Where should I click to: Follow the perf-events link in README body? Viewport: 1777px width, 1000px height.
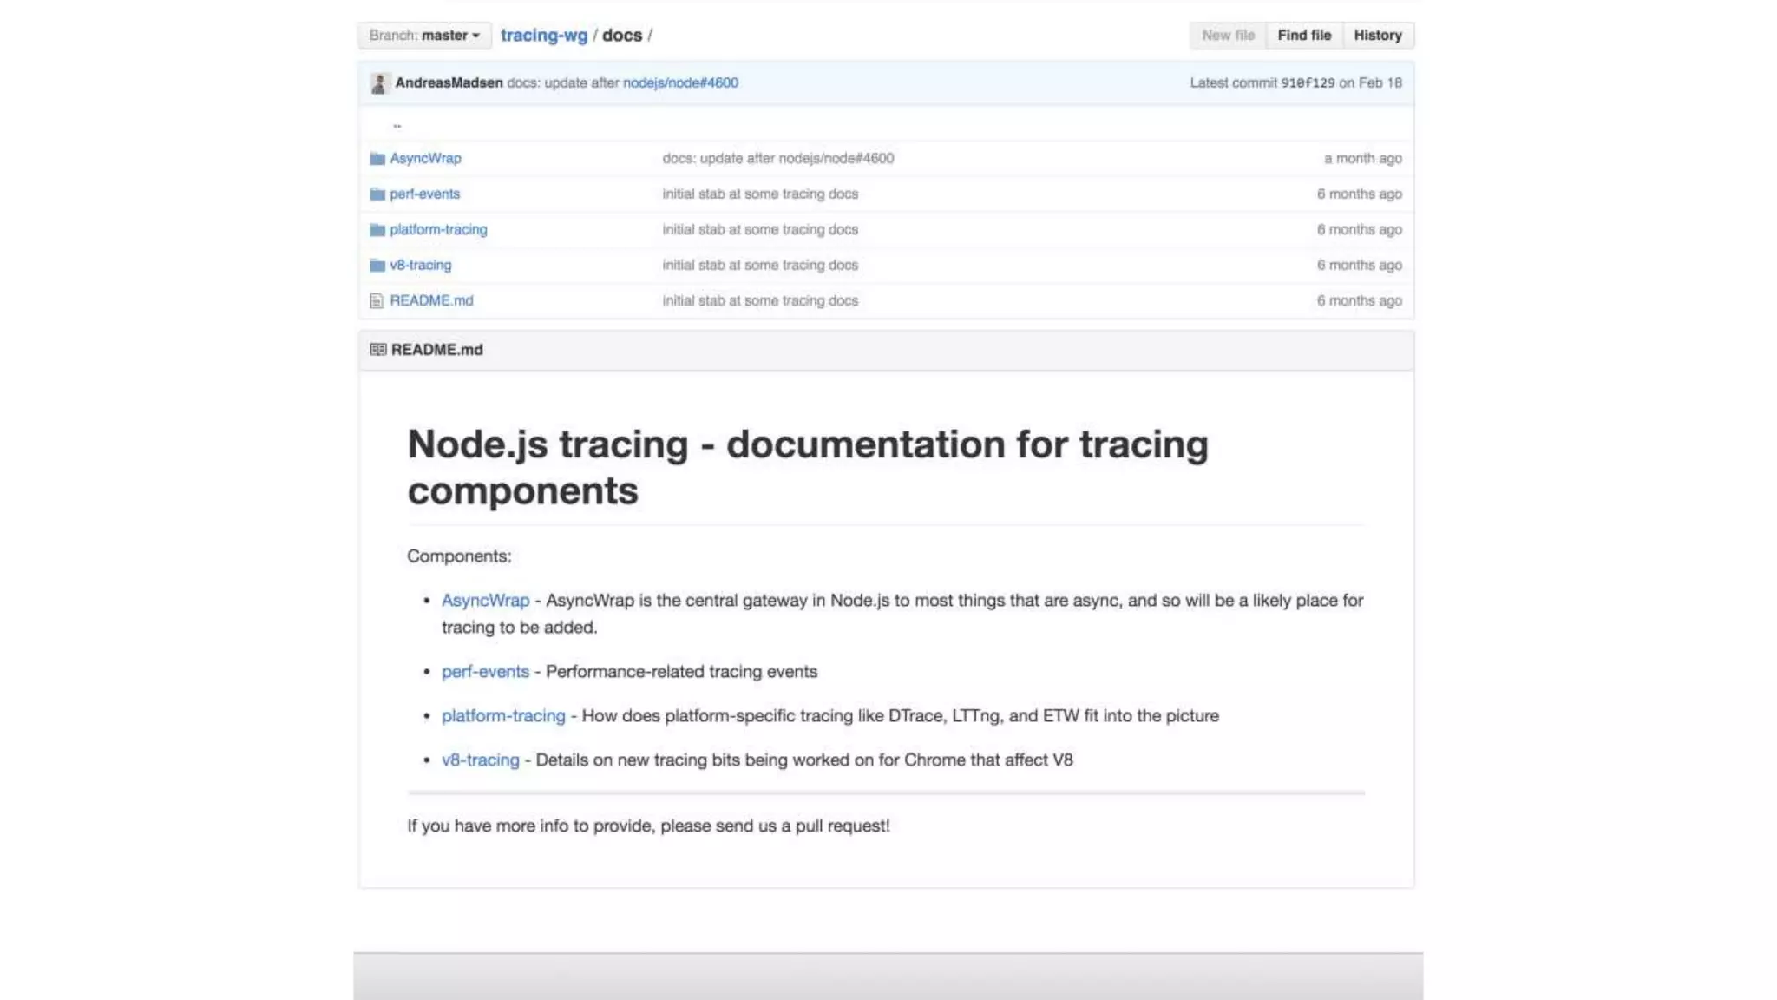pos(485,672)
